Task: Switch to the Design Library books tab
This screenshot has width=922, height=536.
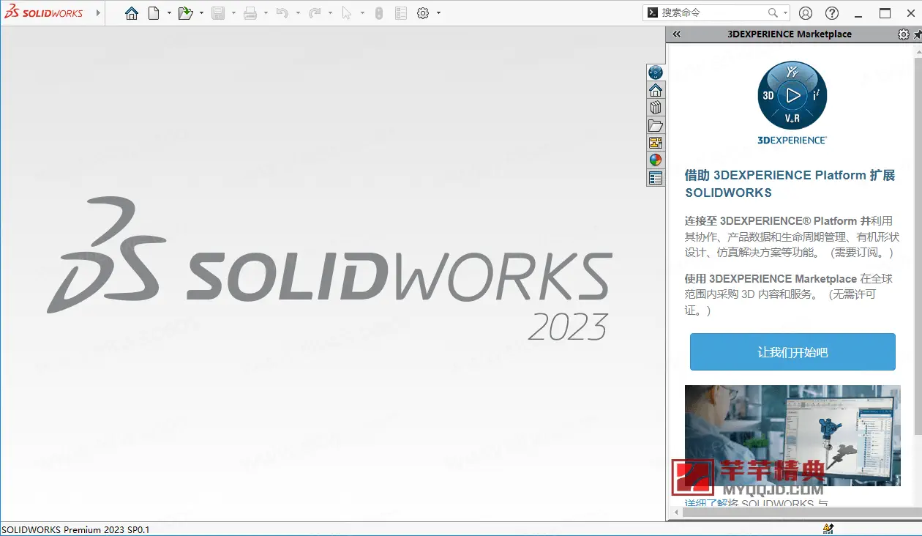Action: (656, 108)
